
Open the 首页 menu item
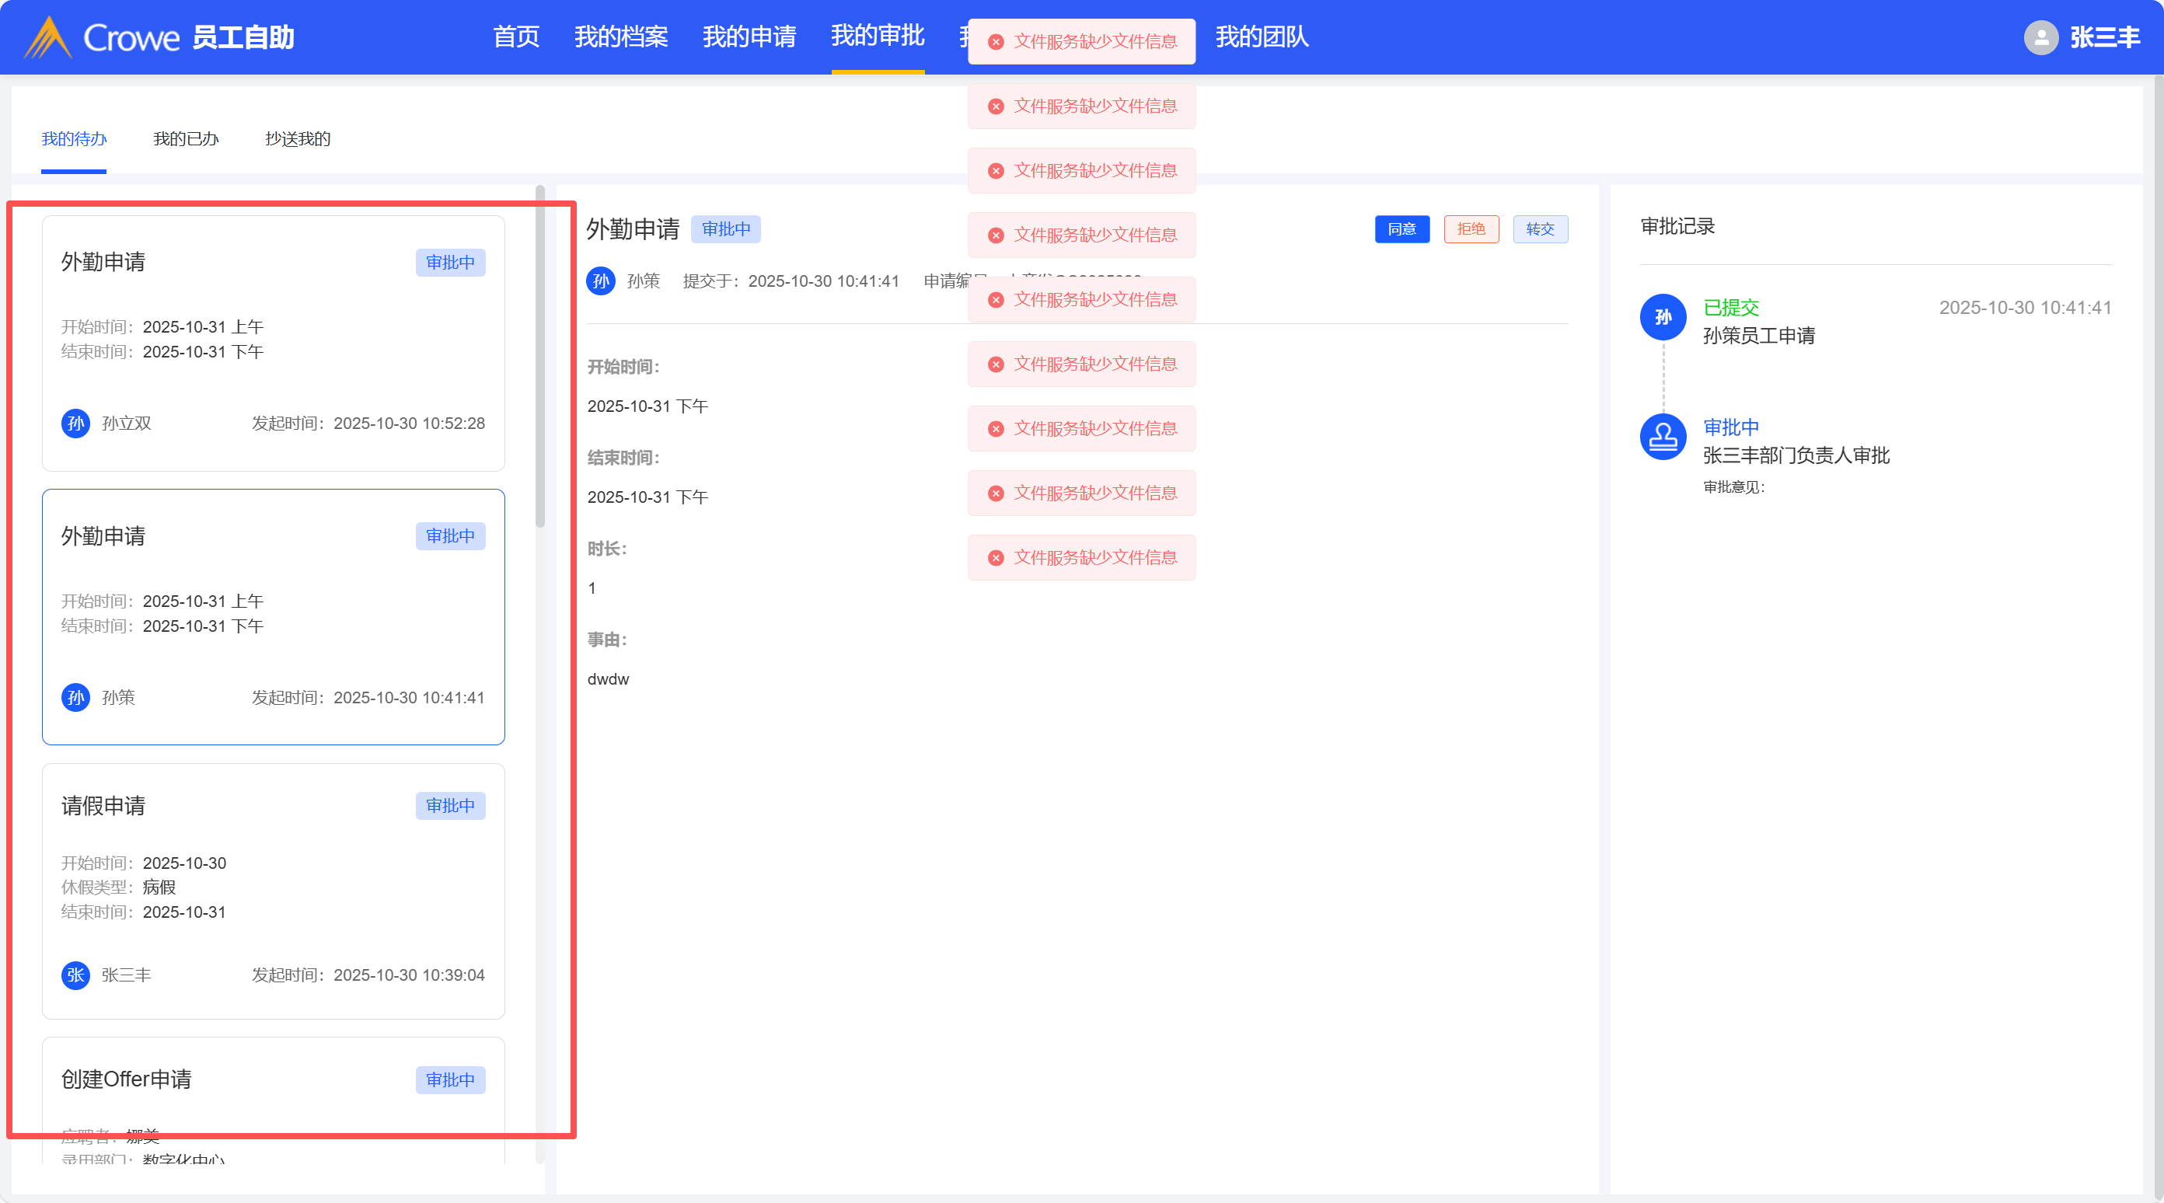coord(516,37)
